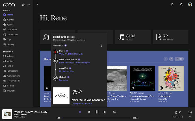Open Qobuz in sidebar
The width and height of the screenshot is (195, 121).
tap(8, 25)
